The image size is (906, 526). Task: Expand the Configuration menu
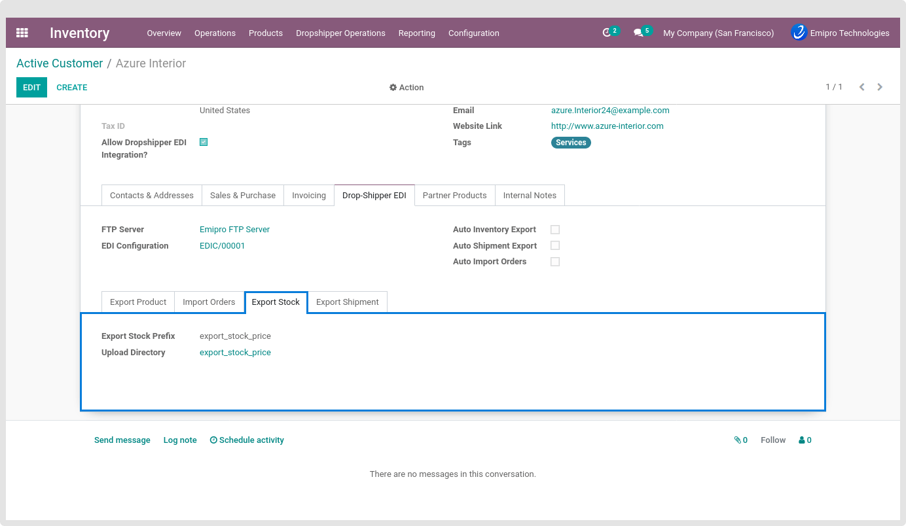coord(473,33)
